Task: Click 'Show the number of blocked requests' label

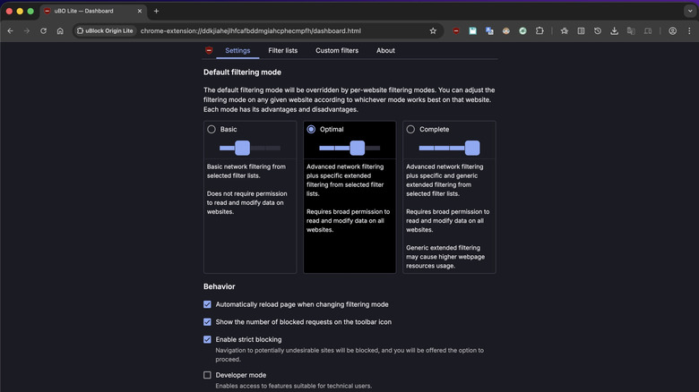Action: [x=303, y=321]
